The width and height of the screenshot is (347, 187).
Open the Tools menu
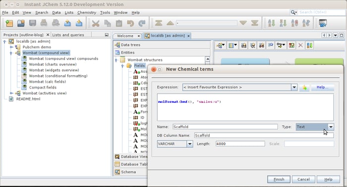click(x=105, y=12)
